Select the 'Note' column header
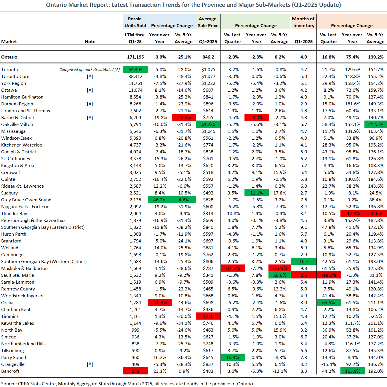This screenshot has height=387, width=387. point(90,42)
